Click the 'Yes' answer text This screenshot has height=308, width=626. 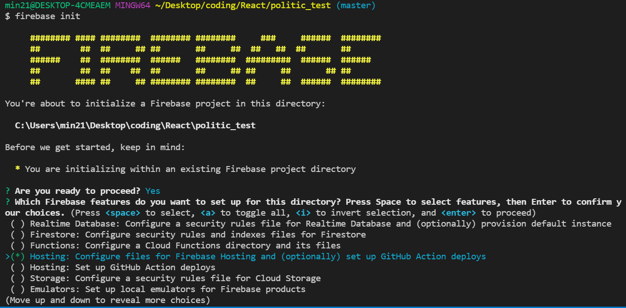click(x=153, y=191)
